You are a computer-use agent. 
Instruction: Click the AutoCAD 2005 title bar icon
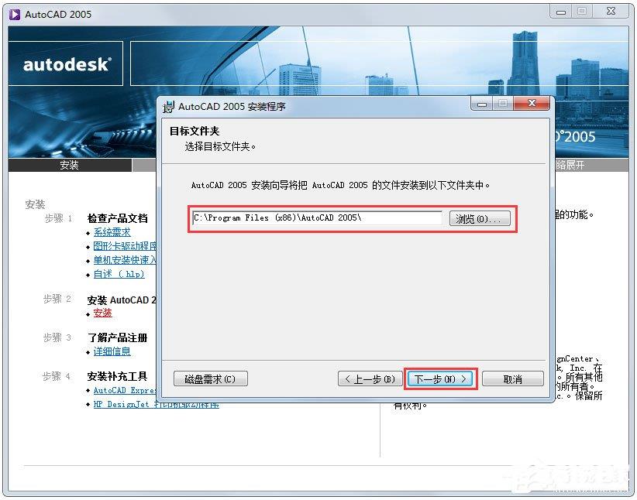(x=14, y=15)
